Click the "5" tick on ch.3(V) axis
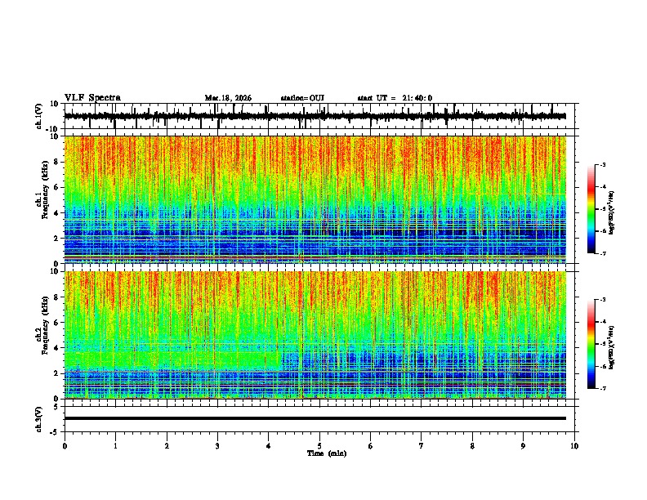Image resolution: width=647 pixels, height=500 pixels. tap(56, 406)
